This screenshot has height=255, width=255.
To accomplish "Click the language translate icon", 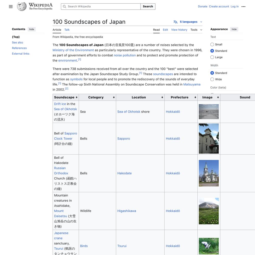I will click(175, 22).
